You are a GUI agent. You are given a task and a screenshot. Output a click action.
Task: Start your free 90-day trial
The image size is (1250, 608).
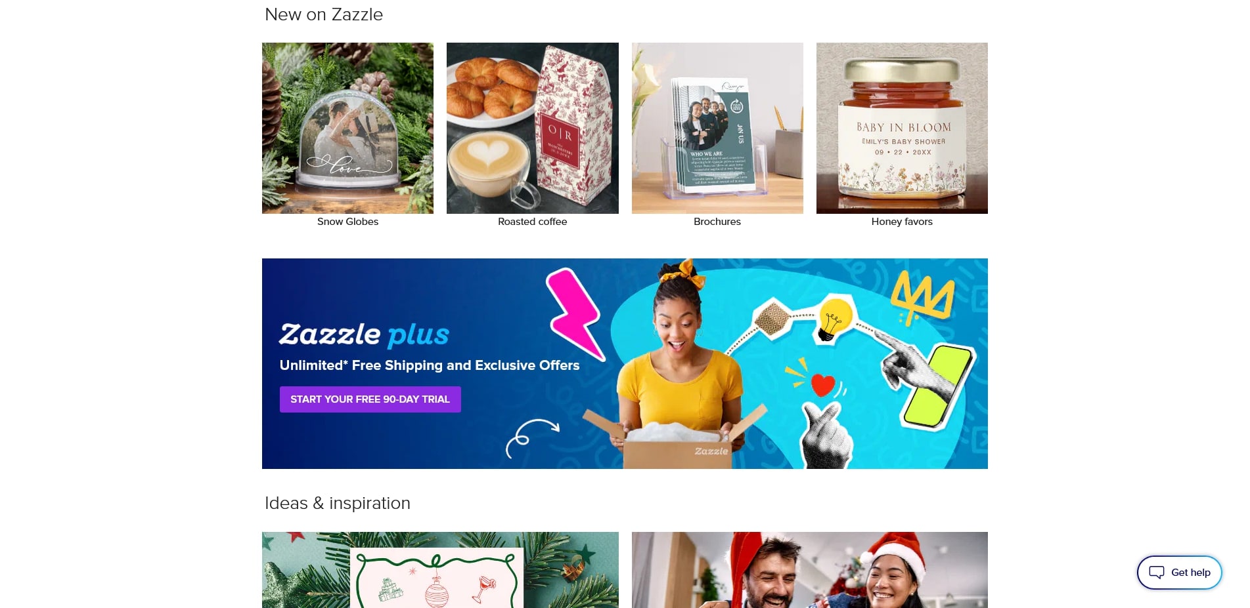[x=370, y=399]
